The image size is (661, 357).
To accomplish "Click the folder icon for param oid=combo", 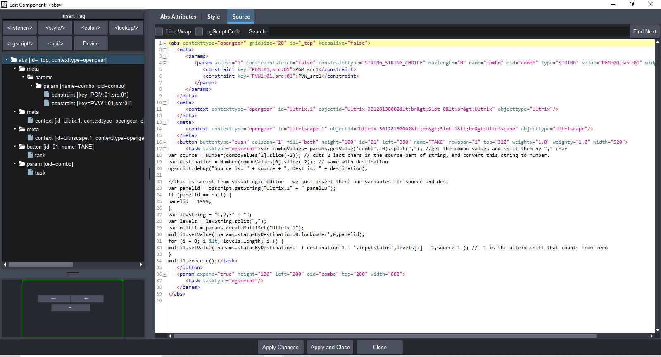I will (x=22, y=164).
